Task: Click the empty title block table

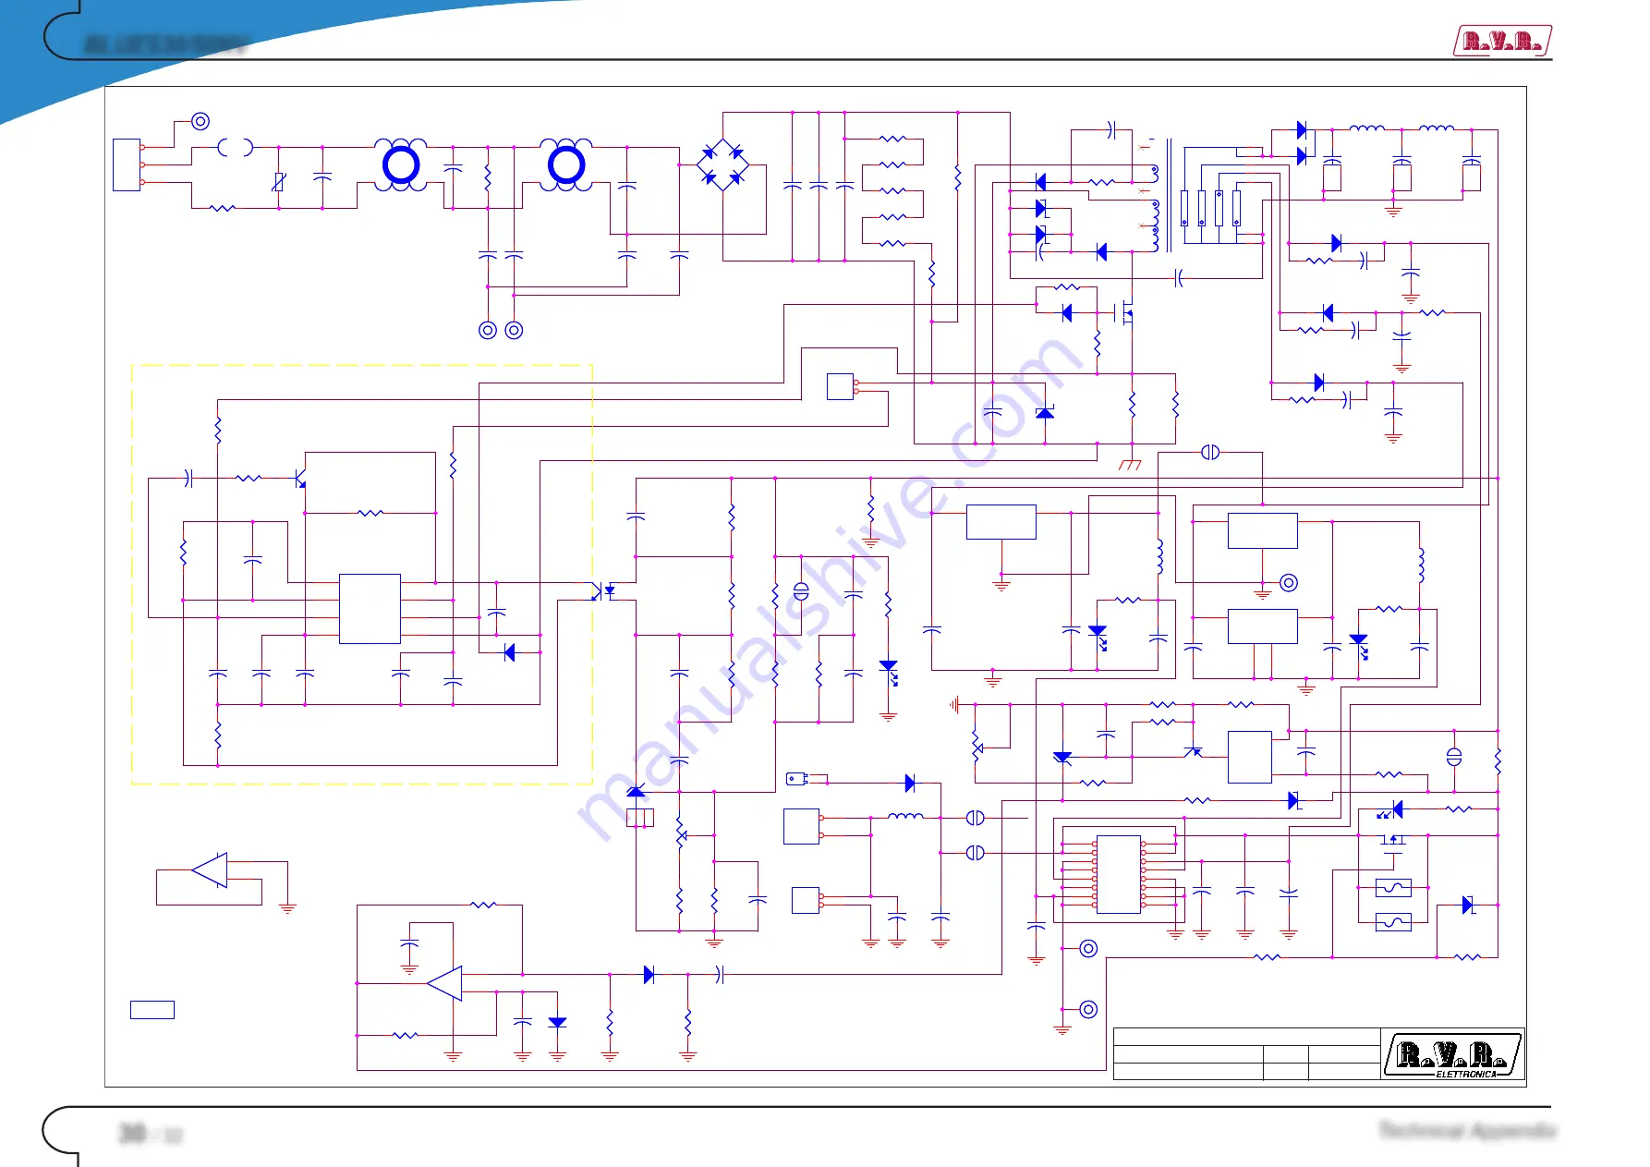Action: click(x=1246, y=1053)
